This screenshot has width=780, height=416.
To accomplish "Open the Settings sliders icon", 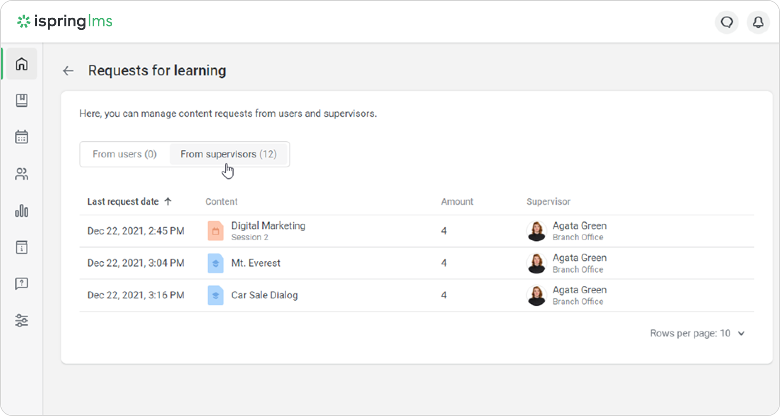I will [22, 320].
